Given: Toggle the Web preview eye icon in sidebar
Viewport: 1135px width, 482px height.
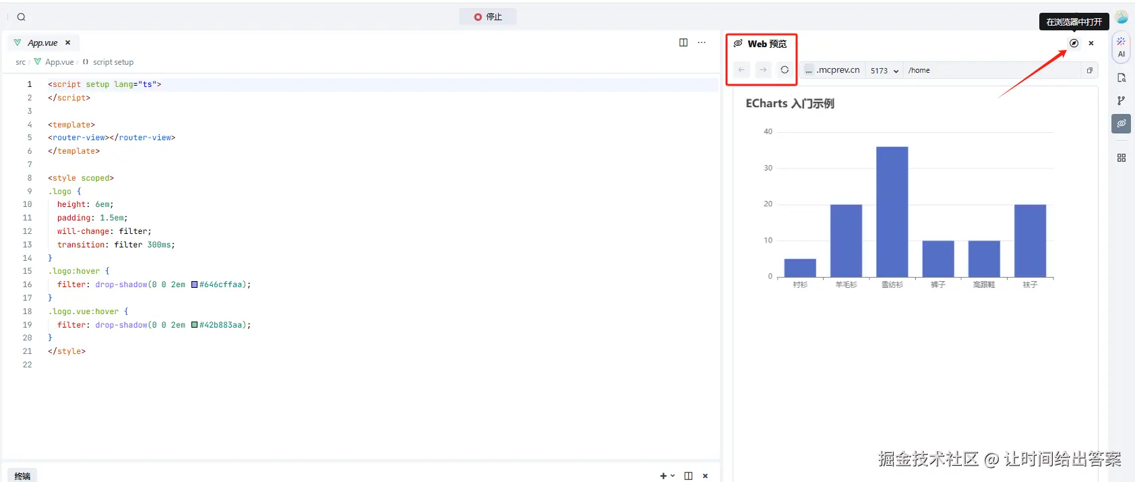Looking at the screenshot, I should (1122, 123).
